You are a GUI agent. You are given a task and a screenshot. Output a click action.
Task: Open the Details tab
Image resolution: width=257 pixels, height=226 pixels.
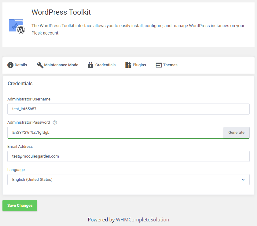point(17,65)
